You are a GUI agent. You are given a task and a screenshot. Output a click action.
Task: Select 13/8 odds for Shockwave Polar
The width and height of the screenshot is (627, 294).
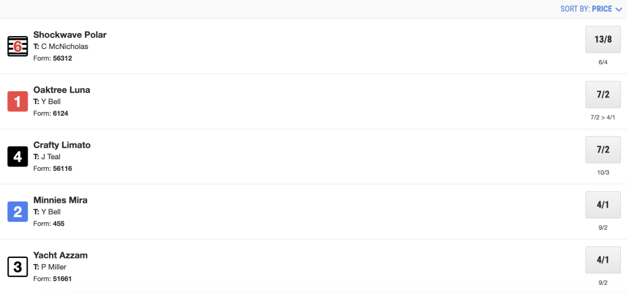coord(603,39)
